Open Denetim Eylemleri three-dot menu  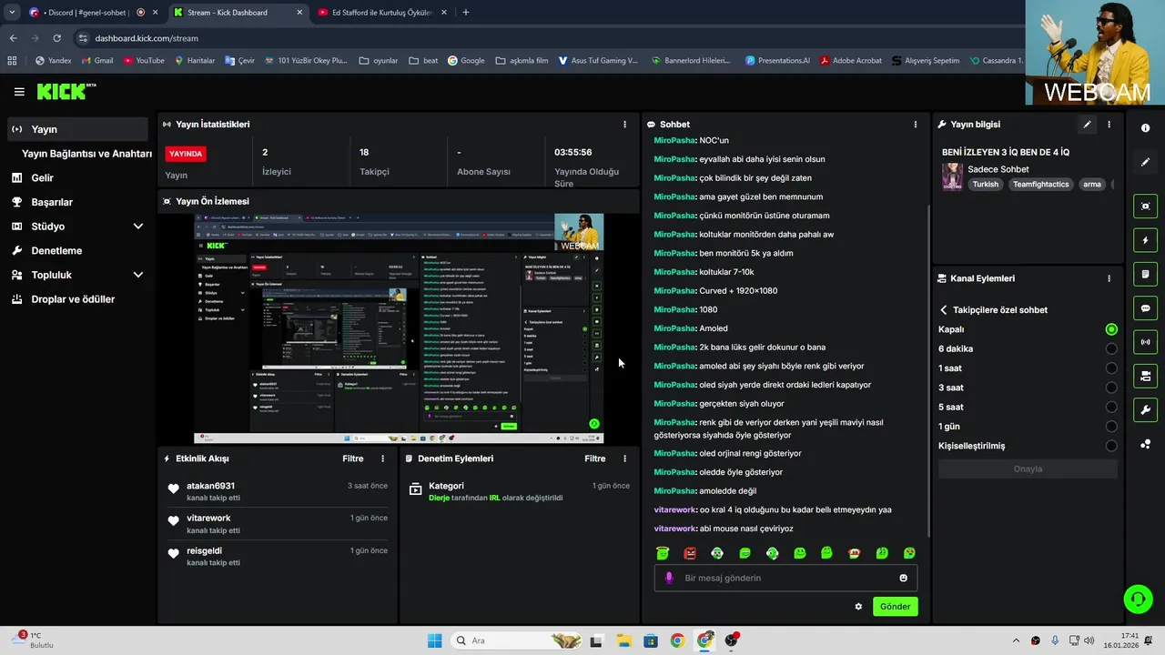click(x=624, y=458)
